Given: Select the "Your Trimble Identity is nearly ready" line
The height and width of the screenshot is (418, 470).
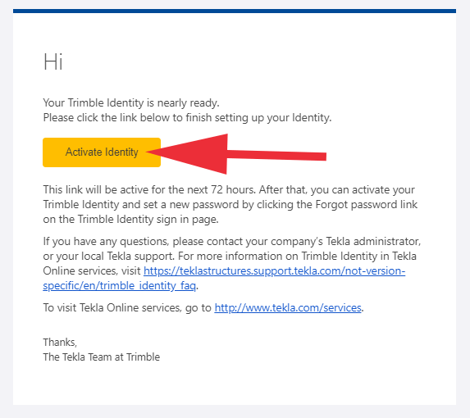Looking at the screenshot, I should click(131, 103).
